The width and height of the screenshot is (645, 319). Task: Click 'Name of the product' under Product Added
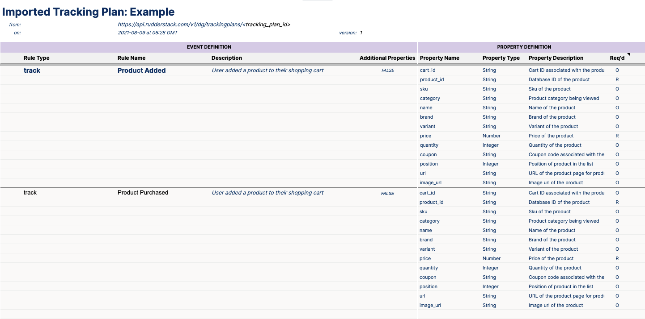552,108
